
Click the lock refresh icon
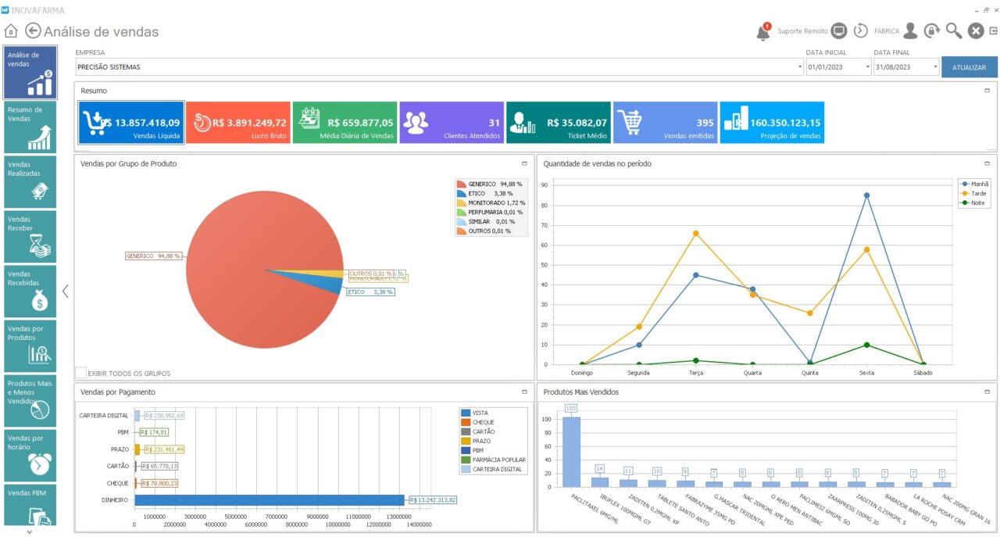click(x=931, y=30)
